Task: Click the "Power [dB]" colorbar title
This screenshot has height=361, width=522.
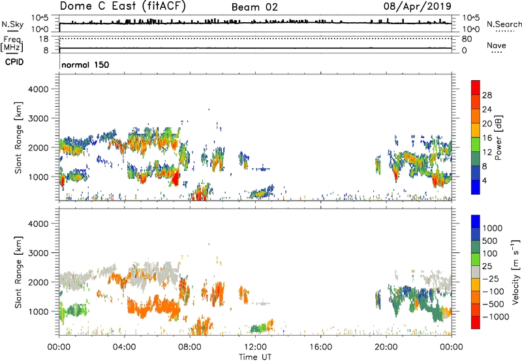Action: click(x=498, y=137)
